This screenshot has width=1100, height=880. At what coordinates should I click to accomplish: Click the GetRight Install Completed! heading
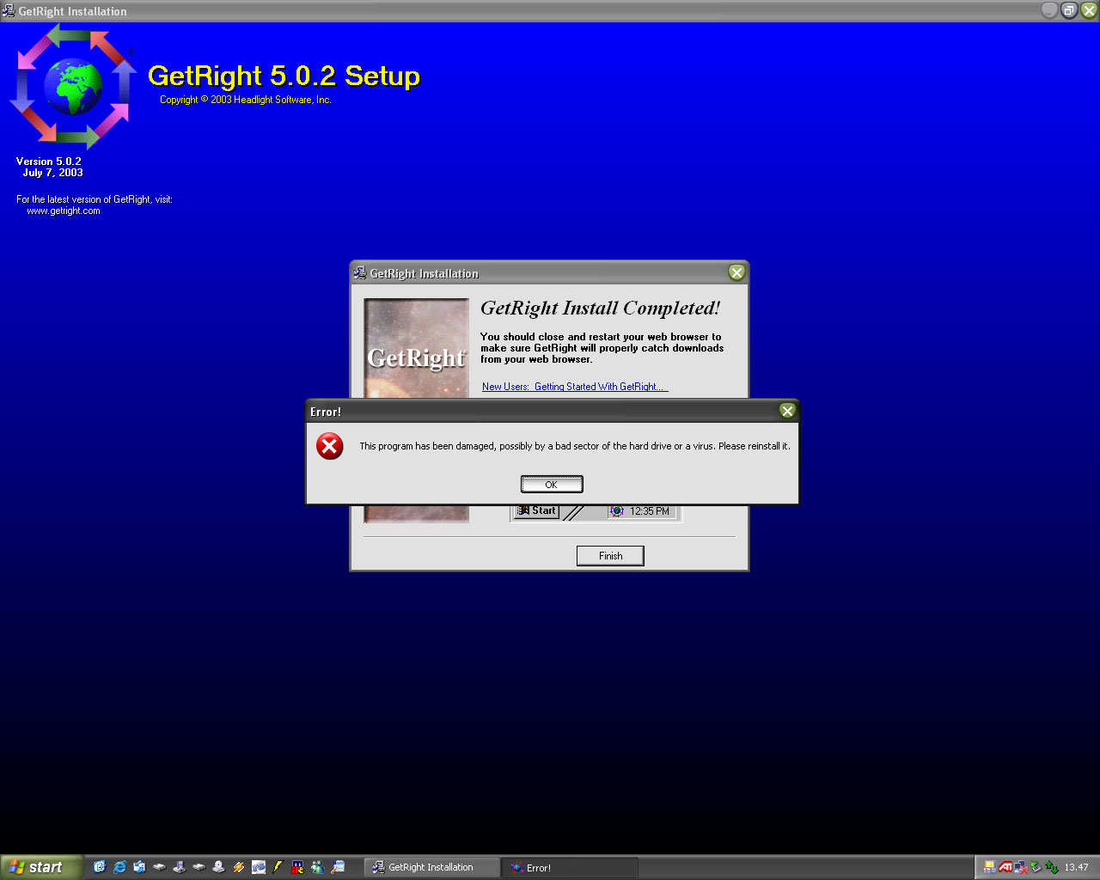coord(600,308)
